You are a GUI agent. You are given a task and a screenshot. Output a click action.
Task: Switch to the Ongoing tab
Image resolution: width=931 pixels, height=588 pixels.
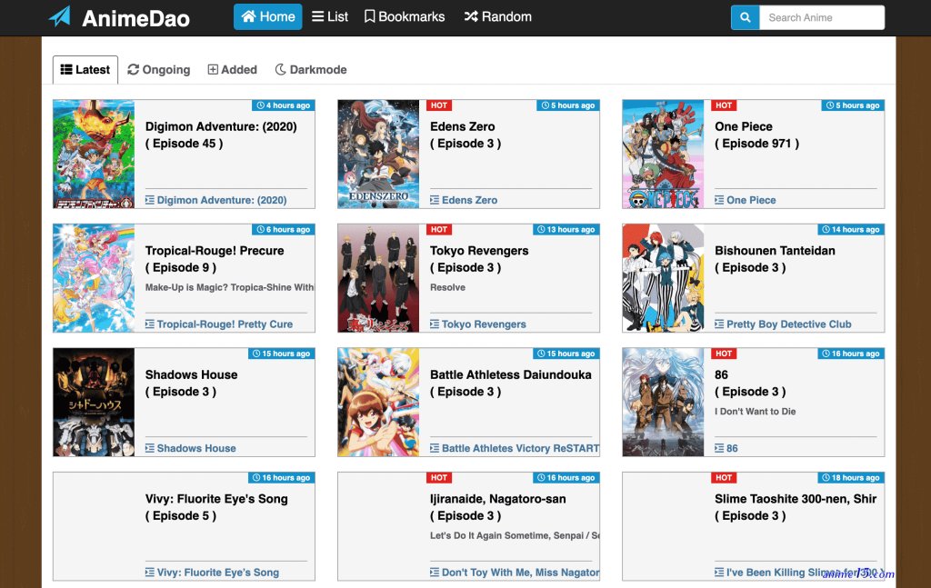[158, 70]
